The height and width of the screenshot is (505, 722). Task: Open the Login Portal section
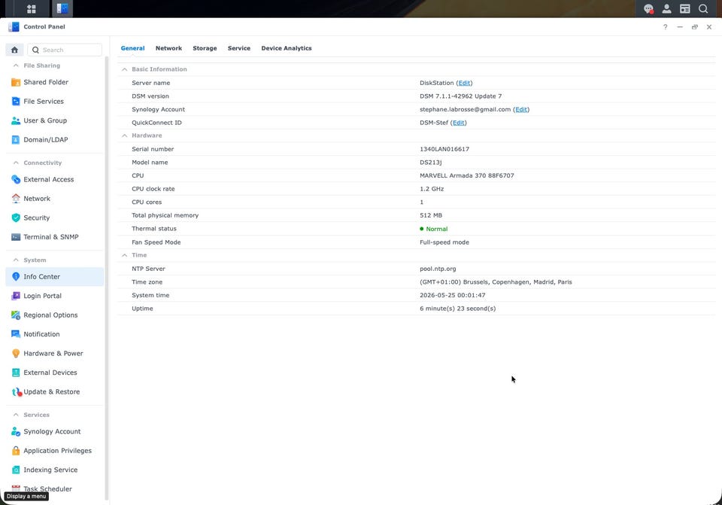(x=55, y=296)
